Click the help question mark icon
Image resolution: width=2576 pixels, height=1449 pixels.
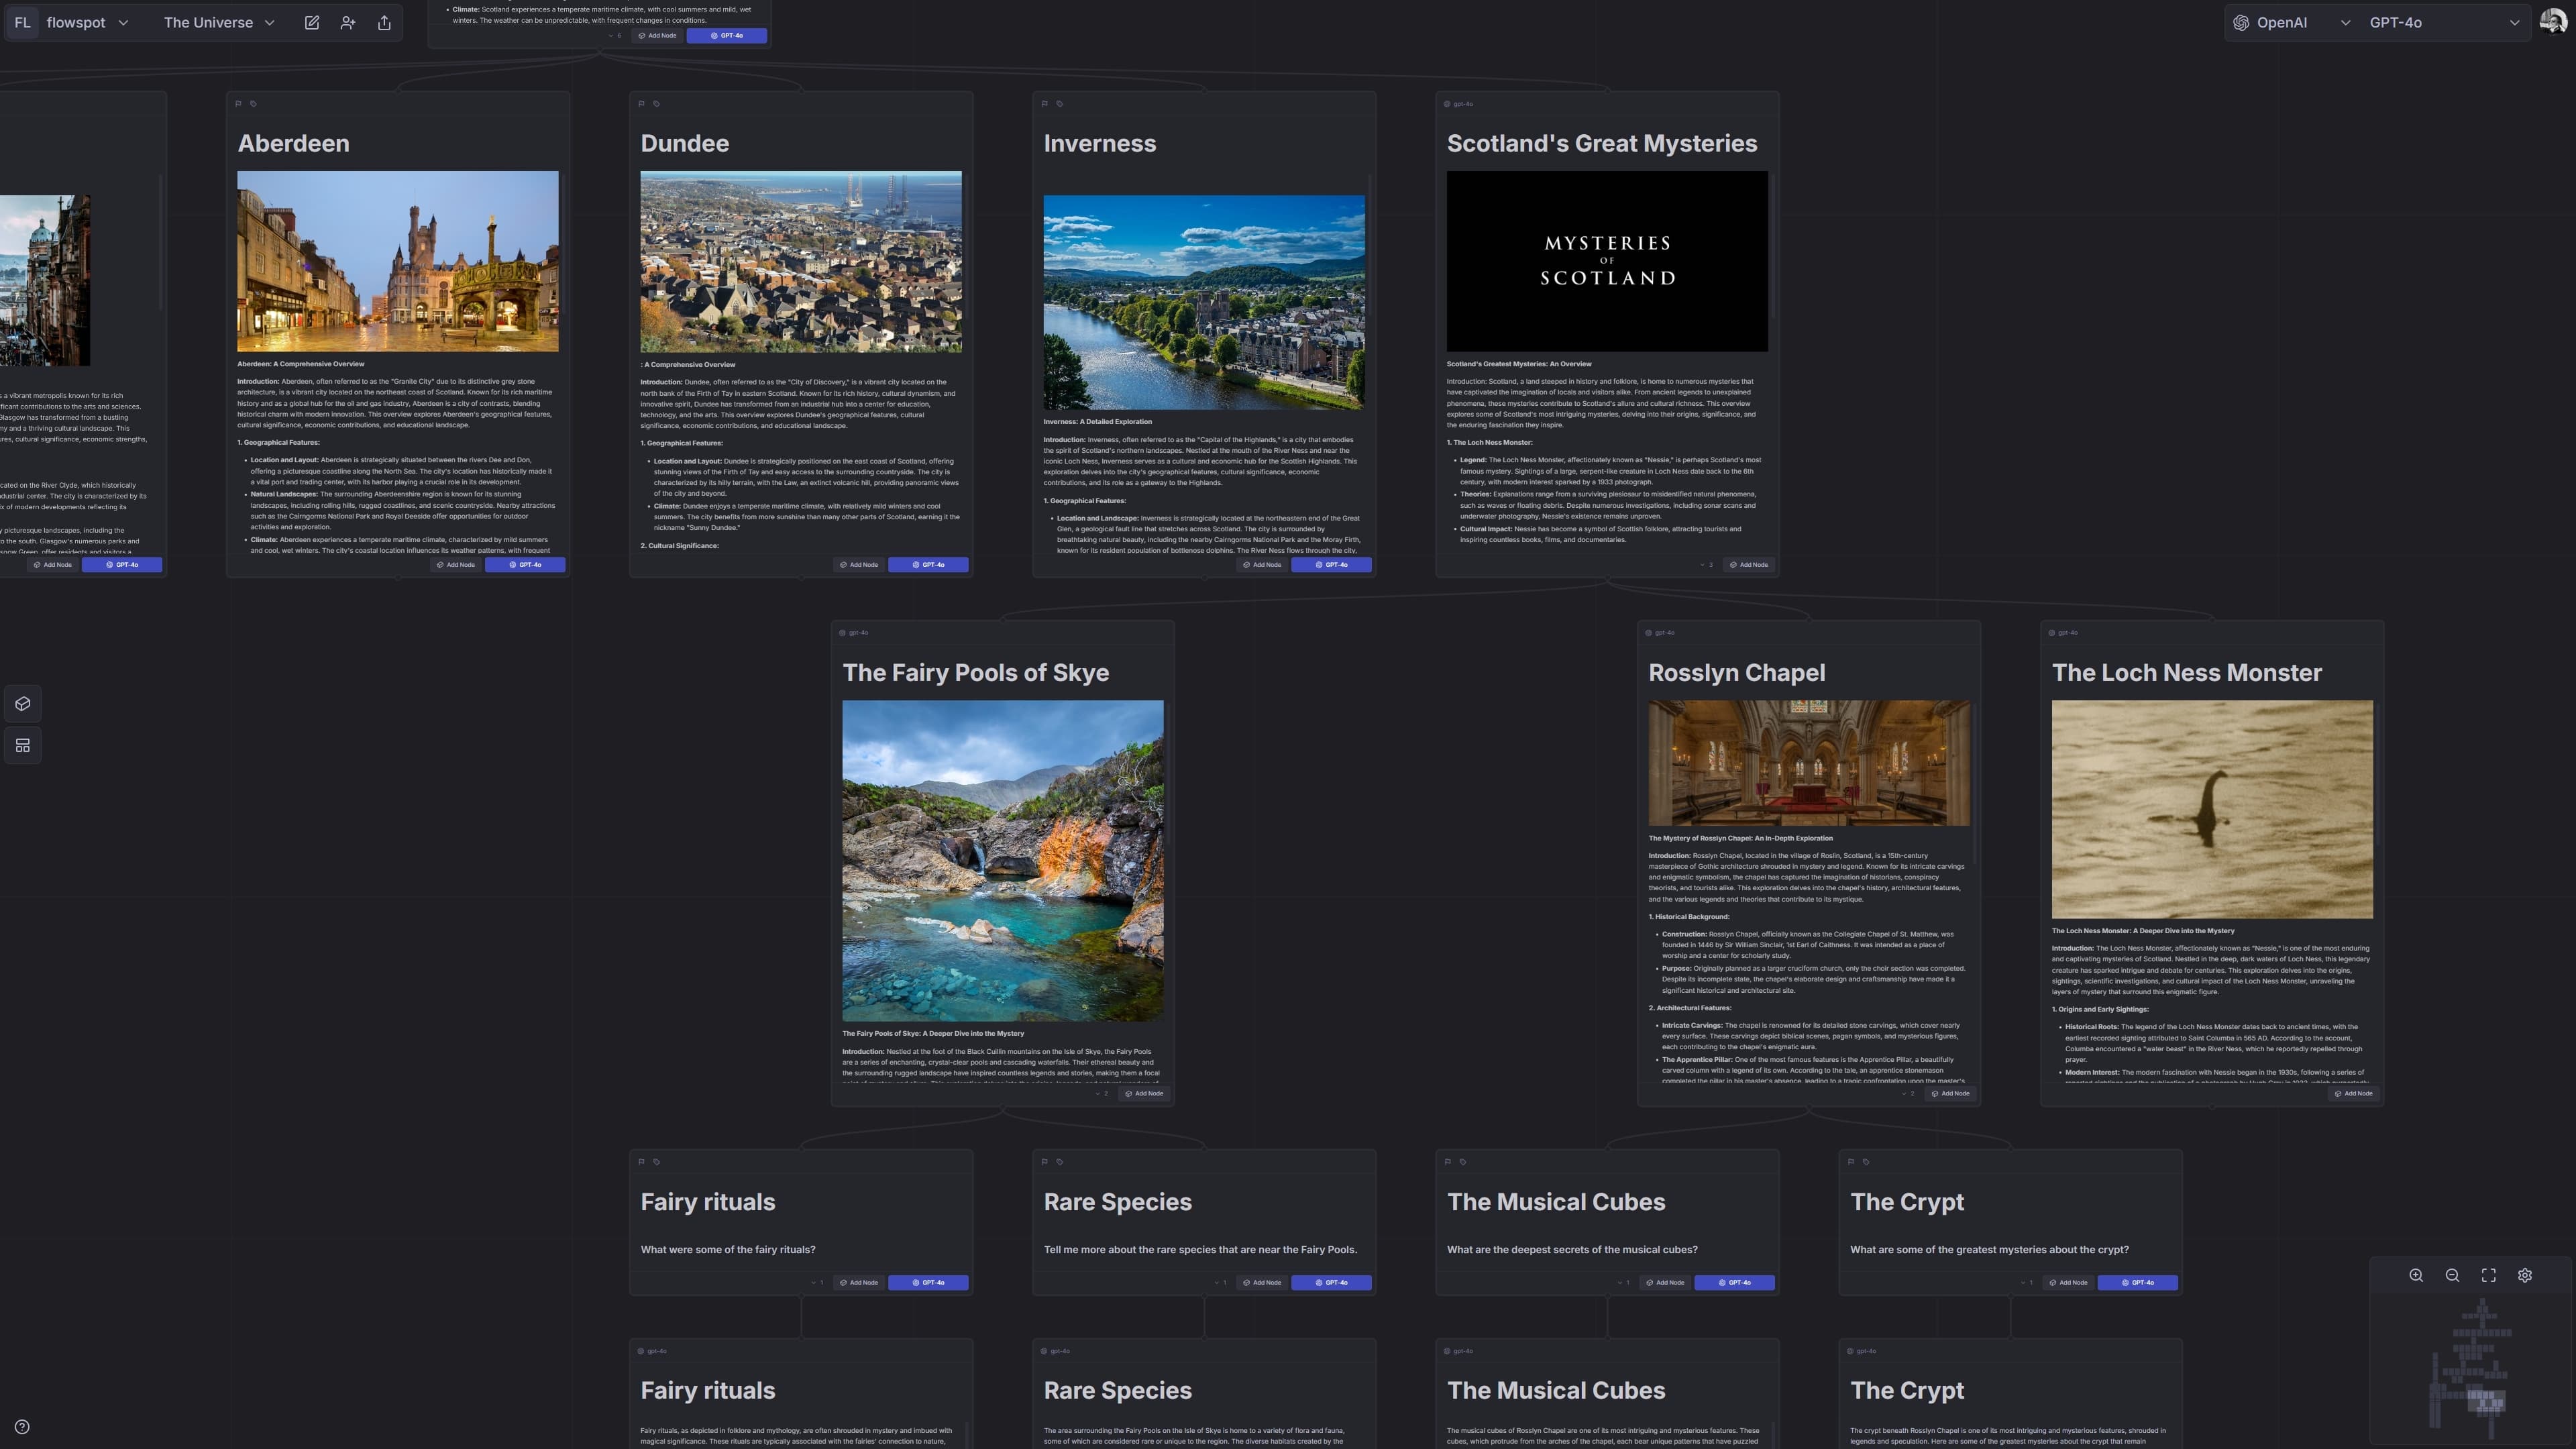pyautogui.click(x=22, y=1427)
